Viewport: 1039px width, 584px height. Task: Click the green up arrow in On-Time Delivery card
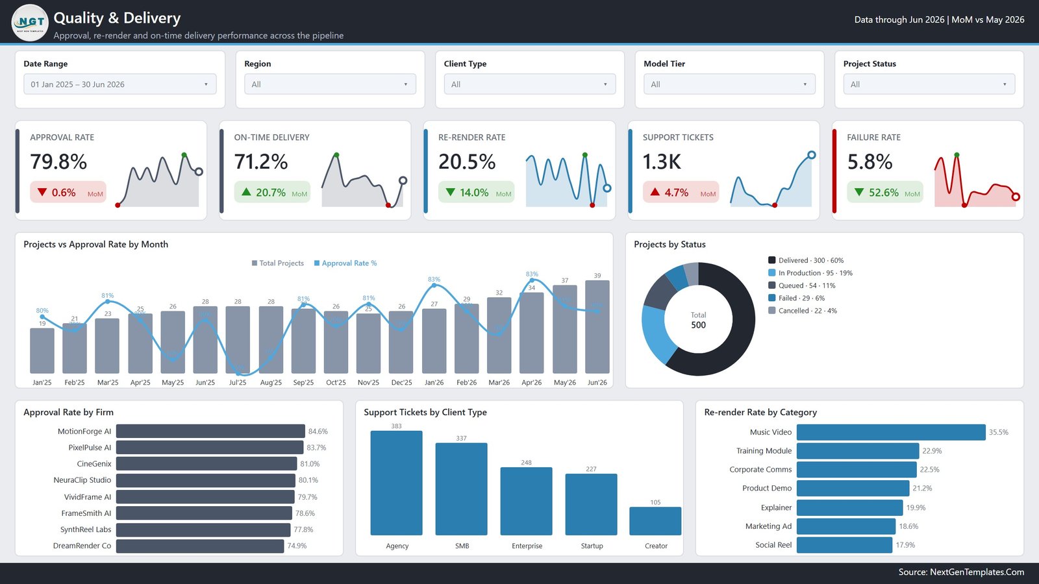(246, 192)
